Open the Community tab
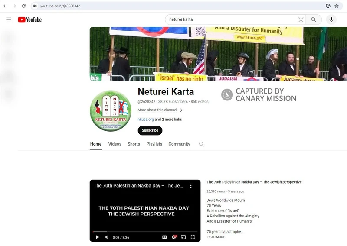This screenshot has height=246, width=347. pyautogui.click(x=179, y=144)
